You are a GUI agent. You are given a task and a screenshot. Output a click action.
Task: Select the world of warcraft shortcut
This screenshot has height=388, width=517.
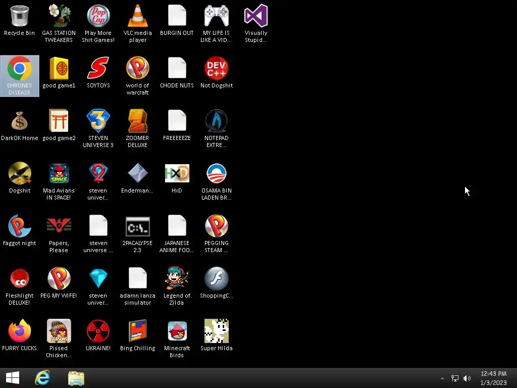(x=137, y=68)
